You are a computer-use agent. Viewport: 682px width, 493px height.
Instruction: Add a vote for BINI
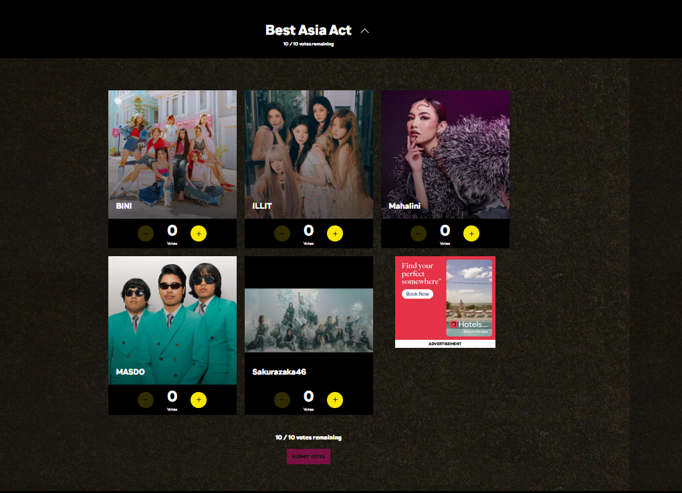[199, 233]
